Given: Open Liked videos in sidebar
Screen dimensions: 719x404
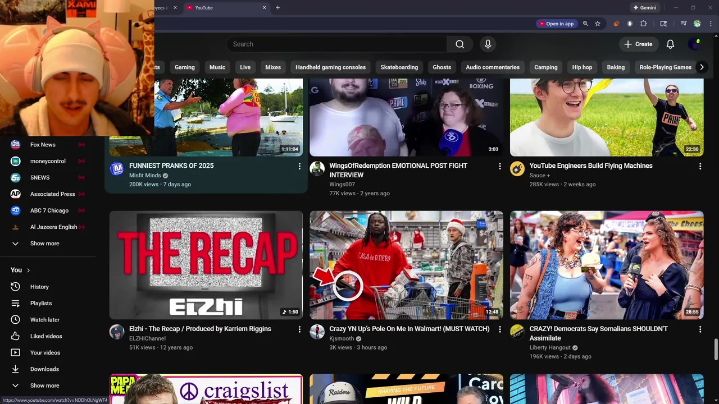Looking at the screenshot, I should pos(48,336).
